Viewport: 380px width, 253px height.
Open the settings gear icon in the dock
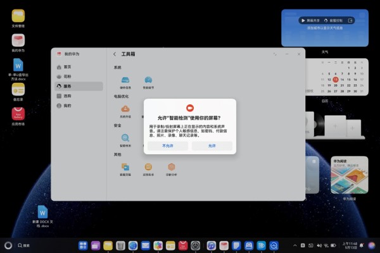click(x=195, y=245)
